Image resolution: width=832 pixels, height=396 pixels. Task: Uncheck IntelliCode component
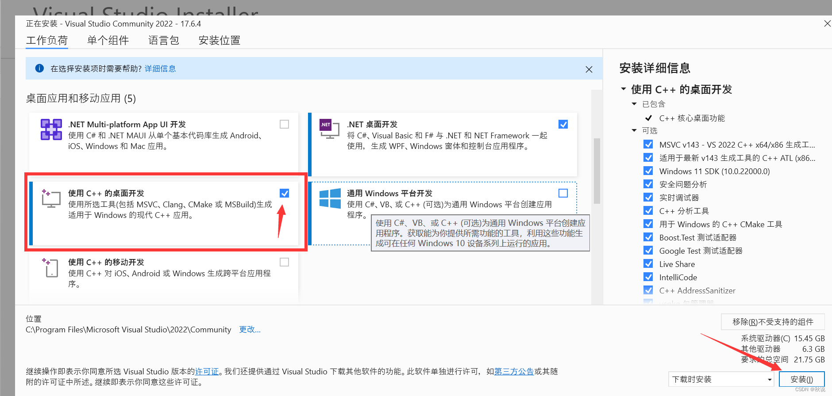[x=648, y=277]
